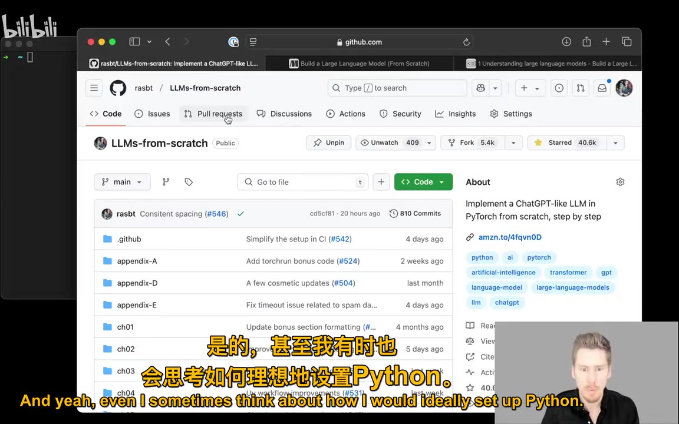The width and height of the screenshot is (679, 424).
Task: Open the appendix-A folder
Action: coord(137,261)
